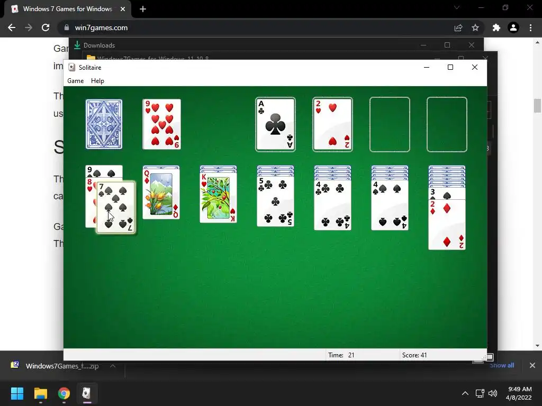Click the 2 of hearts foundation pile

click(332, 124)
